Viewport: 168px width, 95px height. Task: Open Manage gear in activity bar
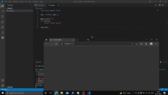tap(3, 85)
